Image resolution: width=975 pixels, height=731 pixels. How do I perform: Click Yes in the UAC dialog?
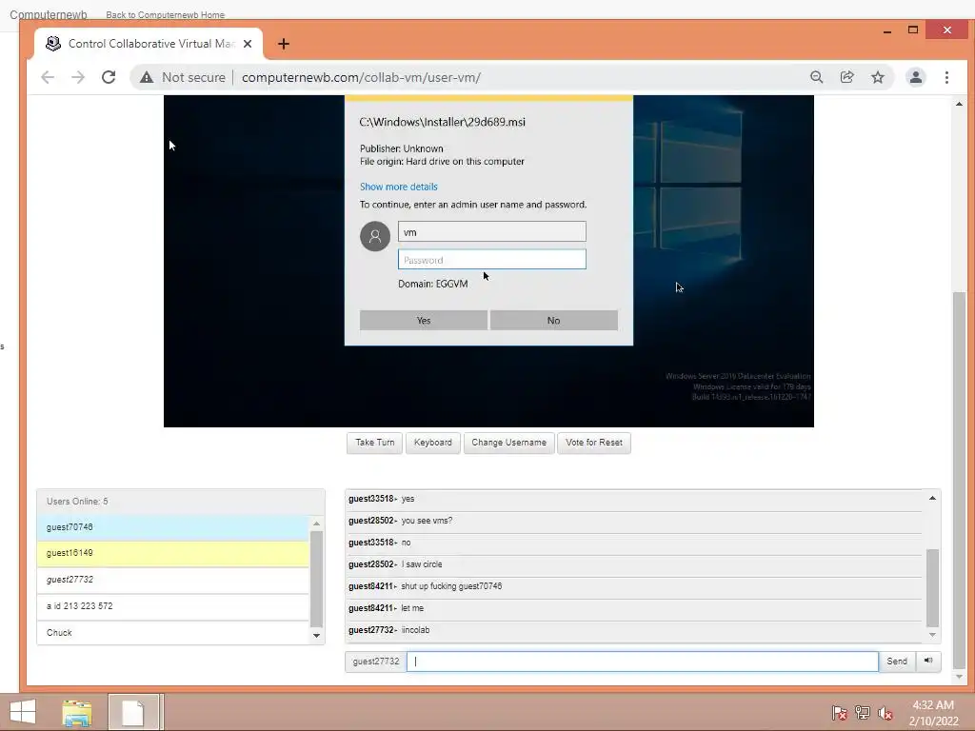[x=424, y=320]
